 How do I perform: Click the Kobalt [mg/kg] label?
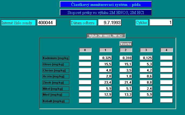56,101
